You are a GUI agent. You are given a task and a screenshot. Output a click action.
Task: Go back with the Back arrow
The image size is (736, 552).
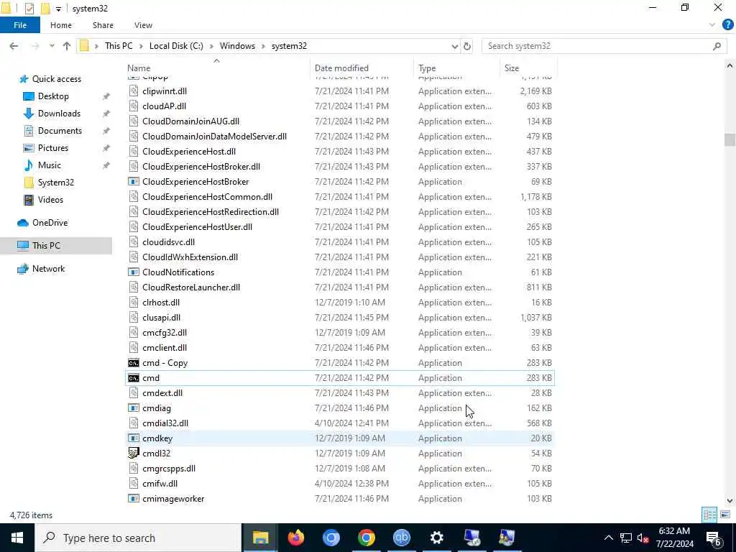[14, 46]
